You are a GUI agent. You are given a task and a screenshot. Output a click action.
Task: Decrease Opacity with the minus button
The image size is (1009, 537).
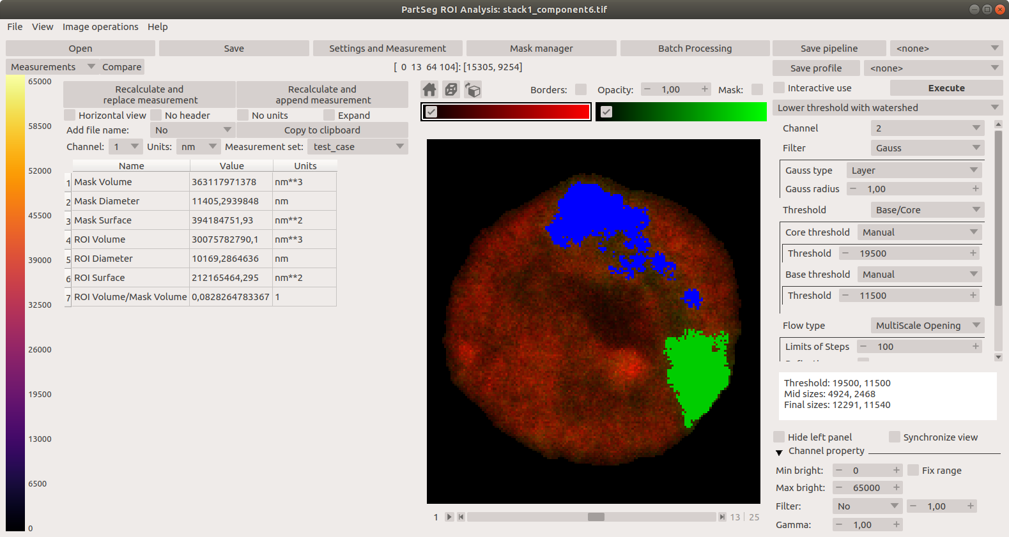point(647,89)
